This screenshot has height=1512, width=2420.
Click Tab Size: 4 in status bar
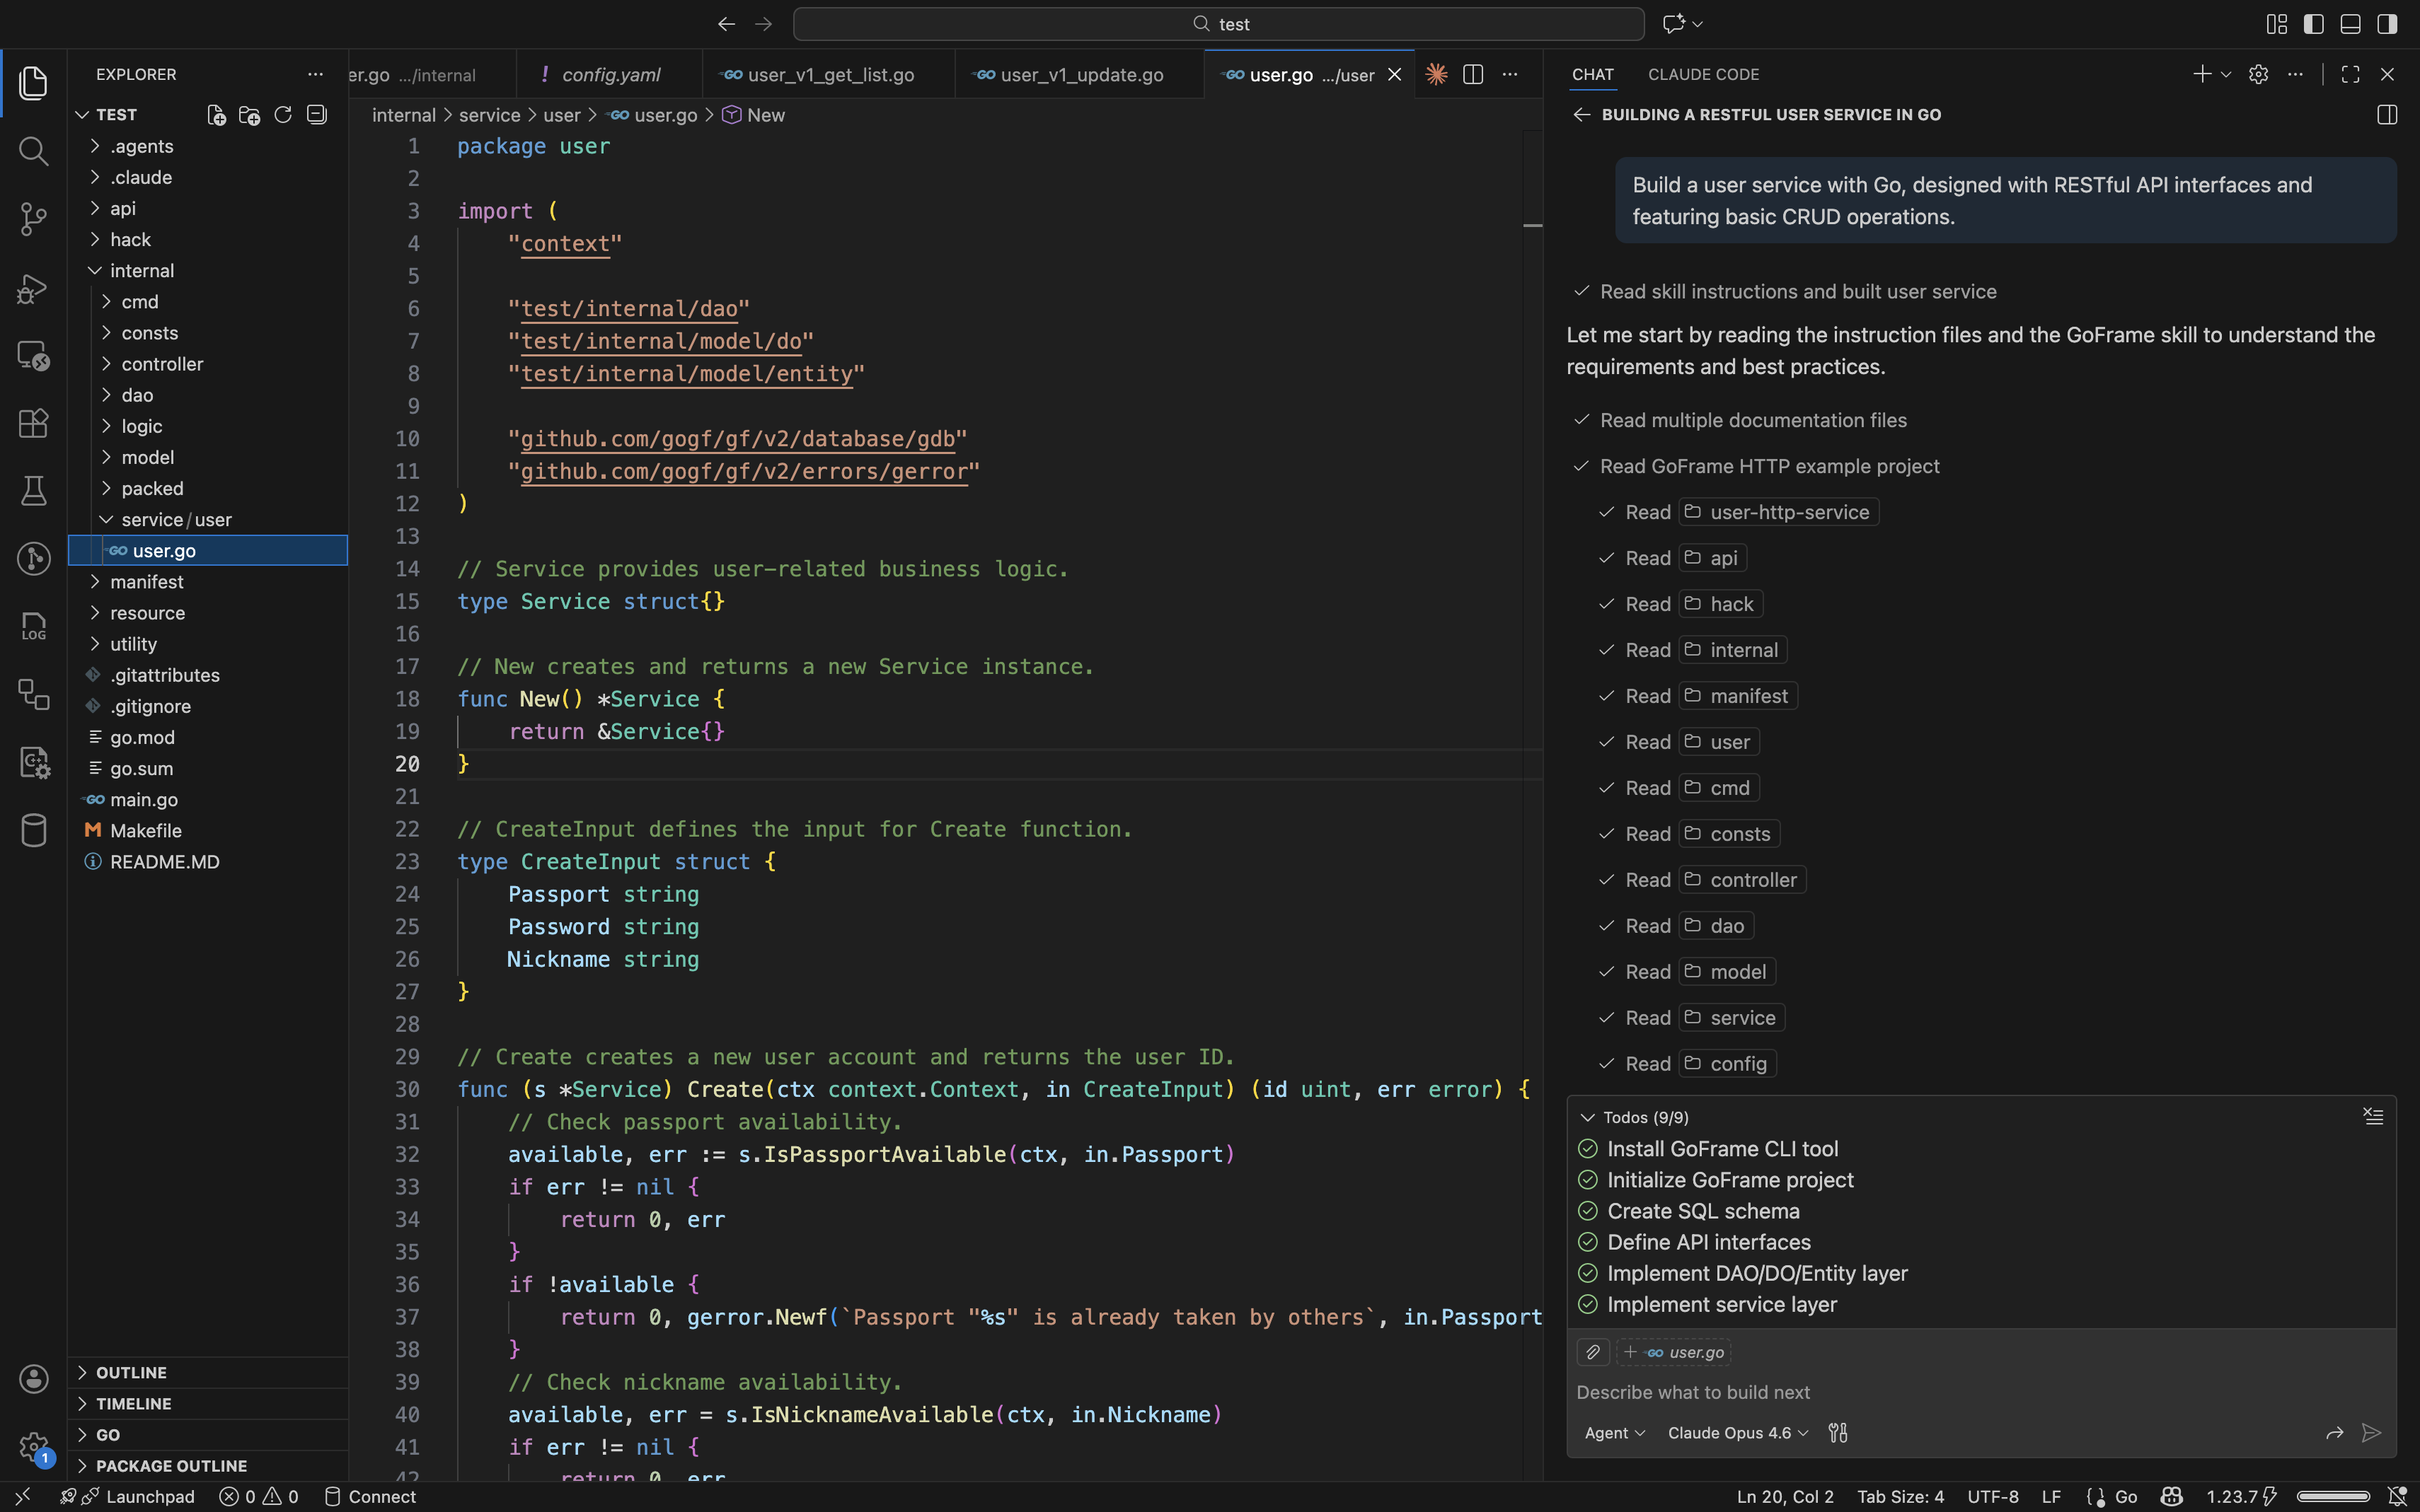click(1900, 1496)
